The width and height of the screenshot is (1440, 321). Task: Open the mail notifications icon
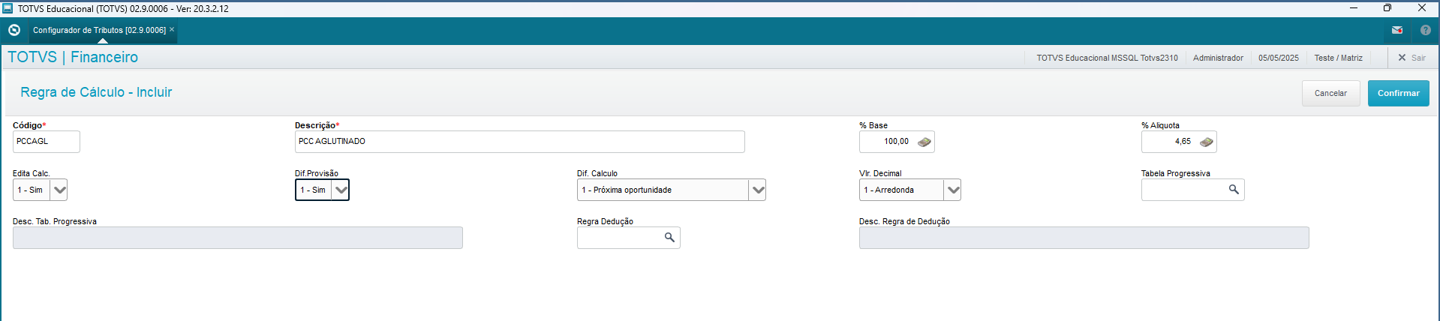point(1397,31)
